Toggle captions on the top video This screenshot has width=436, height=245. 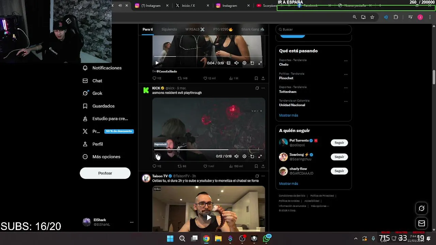[229, 63]
